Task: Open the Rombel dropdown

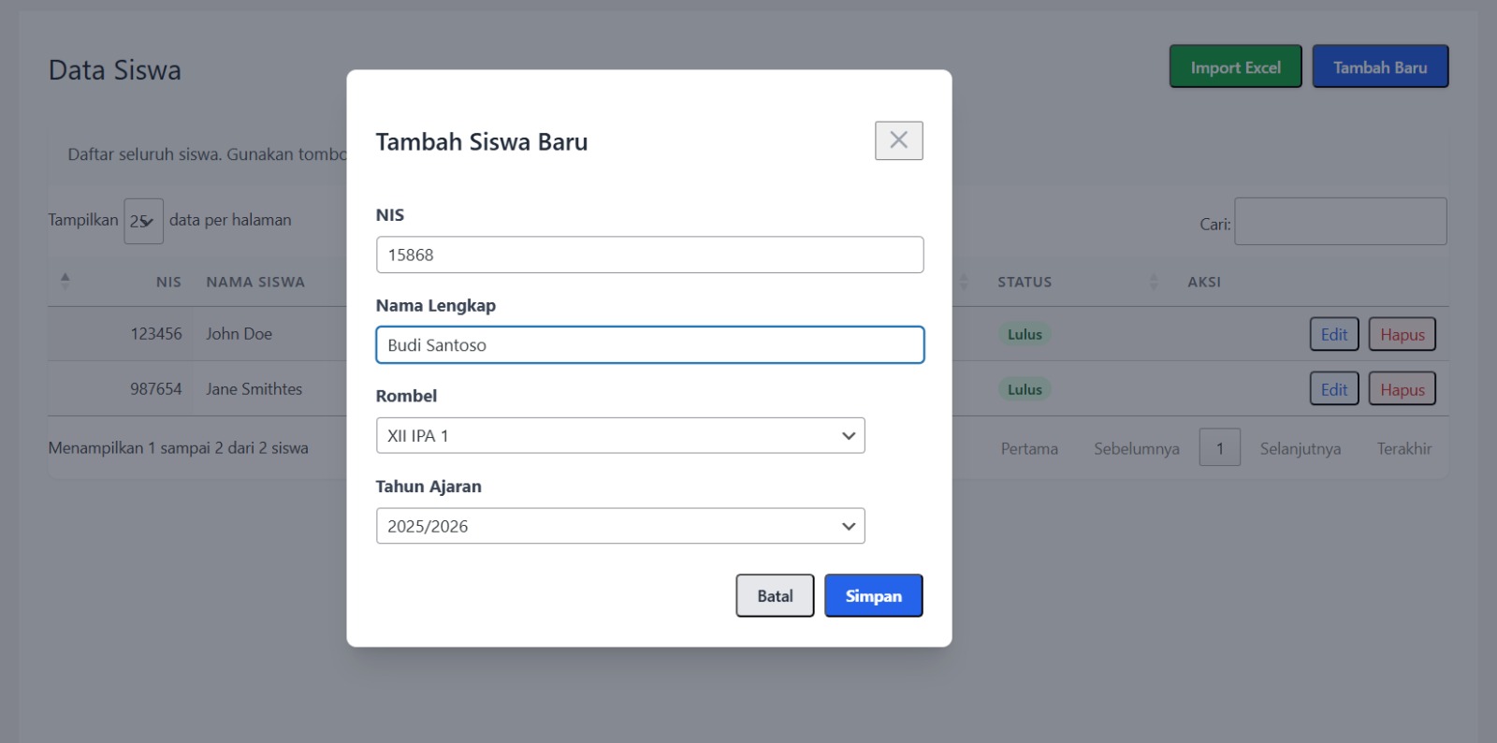Action: tap(619, 436)
